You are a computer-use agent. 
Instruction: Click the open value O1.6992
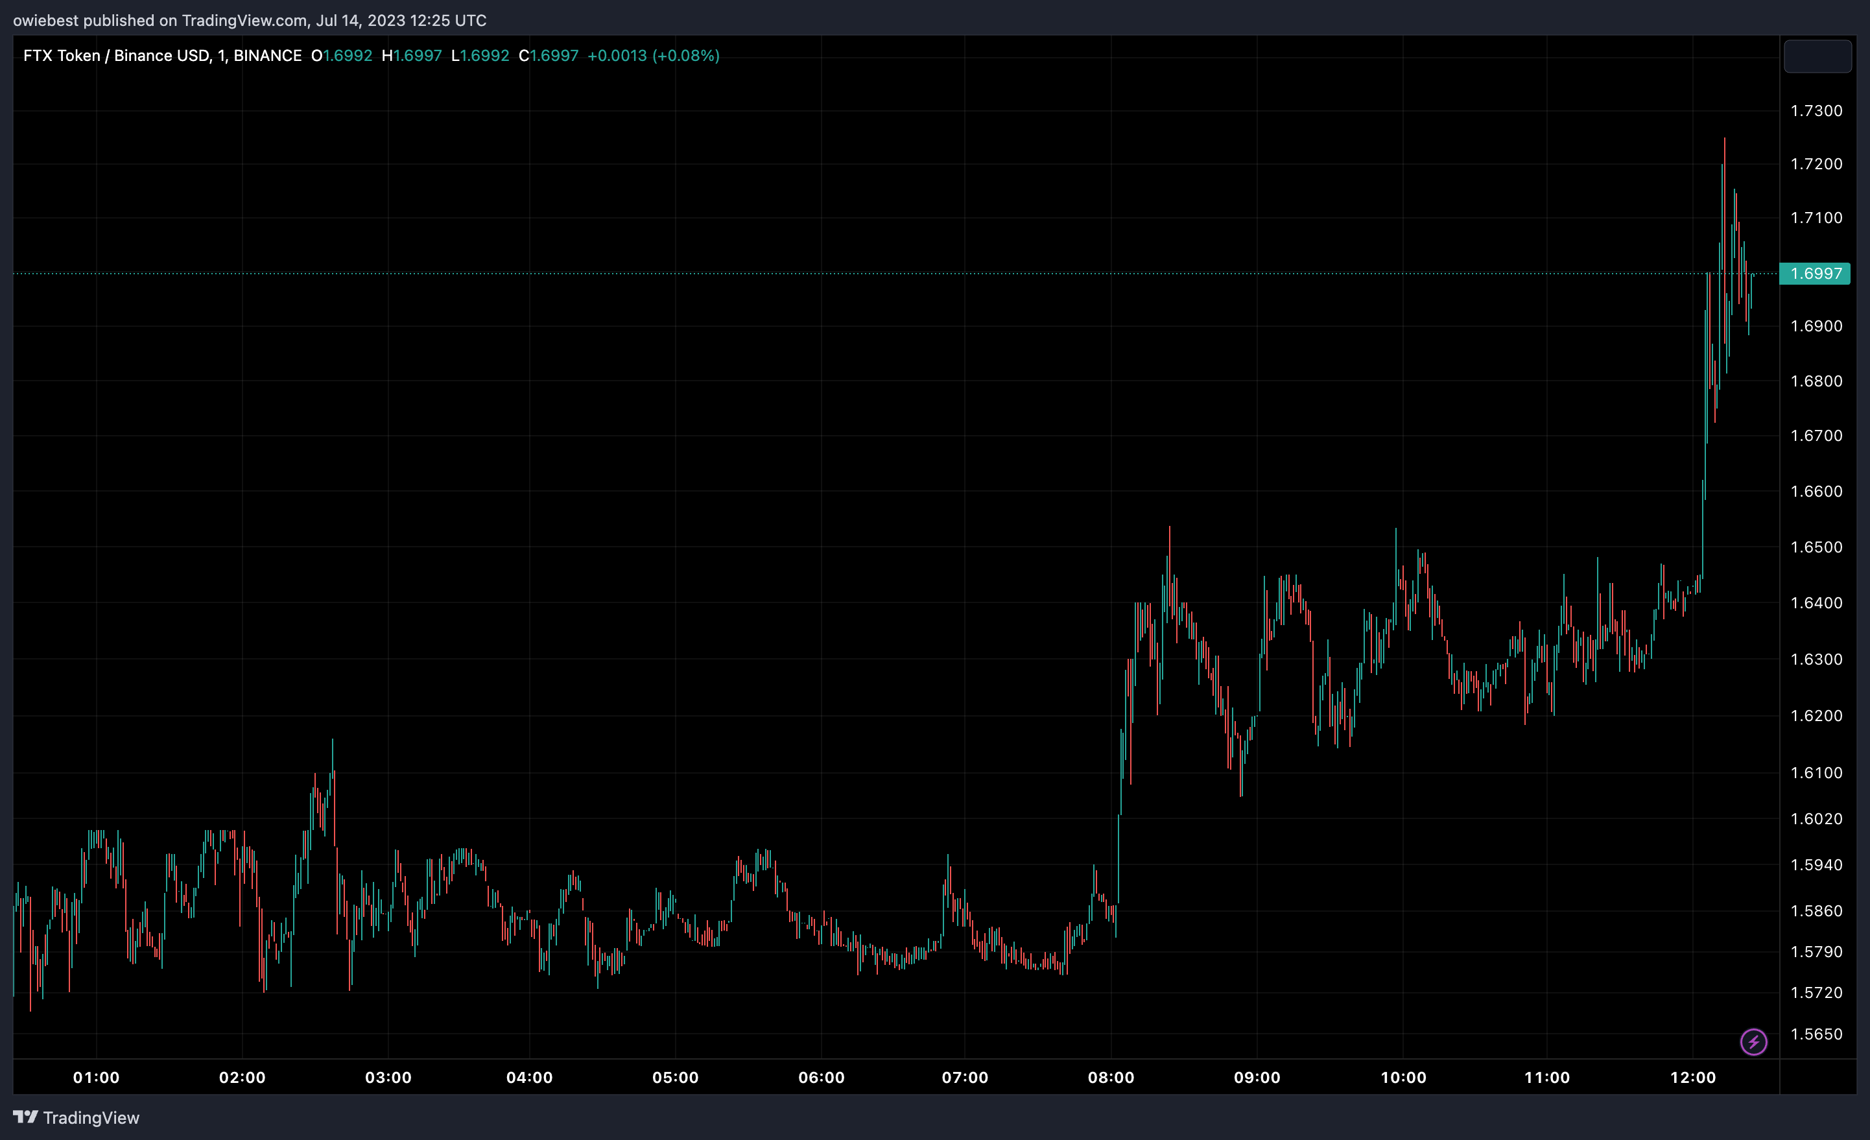[x=342, y=55]
